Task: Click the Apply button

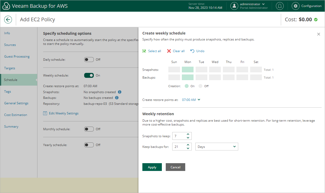Action: pyautogui.click(x=152, y=167)
